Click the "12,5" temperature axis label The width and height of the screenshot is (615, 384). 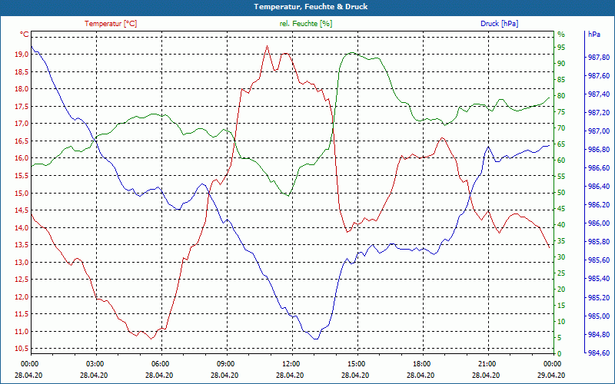pos(22,280)
